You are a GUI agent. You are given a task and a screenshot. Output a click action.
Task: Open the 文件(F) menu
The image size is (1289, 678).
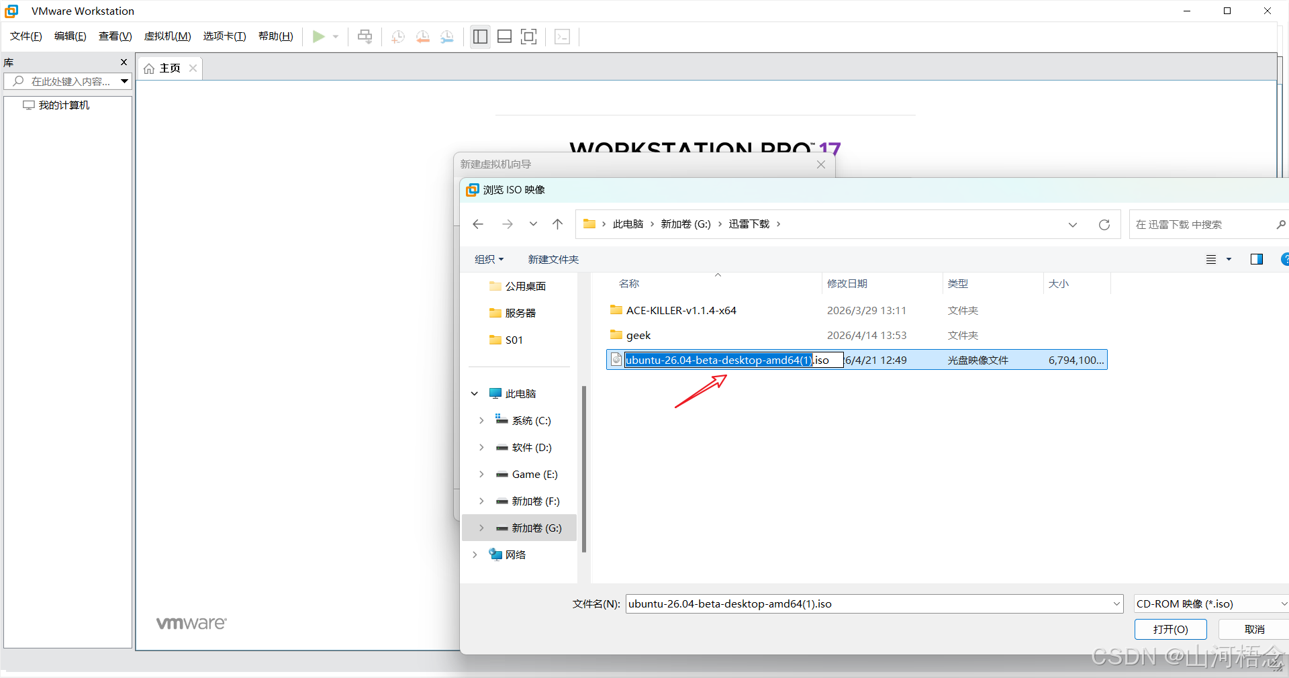pos(26,36)
